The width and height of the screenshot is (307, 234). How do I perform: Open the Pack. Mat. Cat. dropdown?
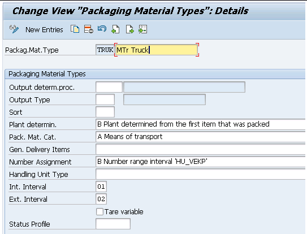coord(201,136)
